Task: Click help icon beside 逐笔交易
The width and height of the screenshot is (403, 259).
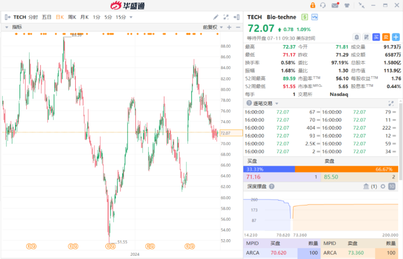Action: click(x=249, y=103)
